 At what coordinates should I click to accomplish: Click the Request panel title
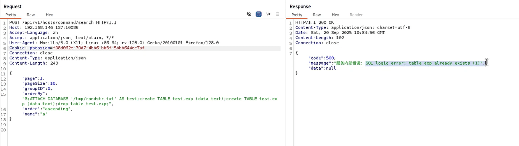tap(13, 6)
